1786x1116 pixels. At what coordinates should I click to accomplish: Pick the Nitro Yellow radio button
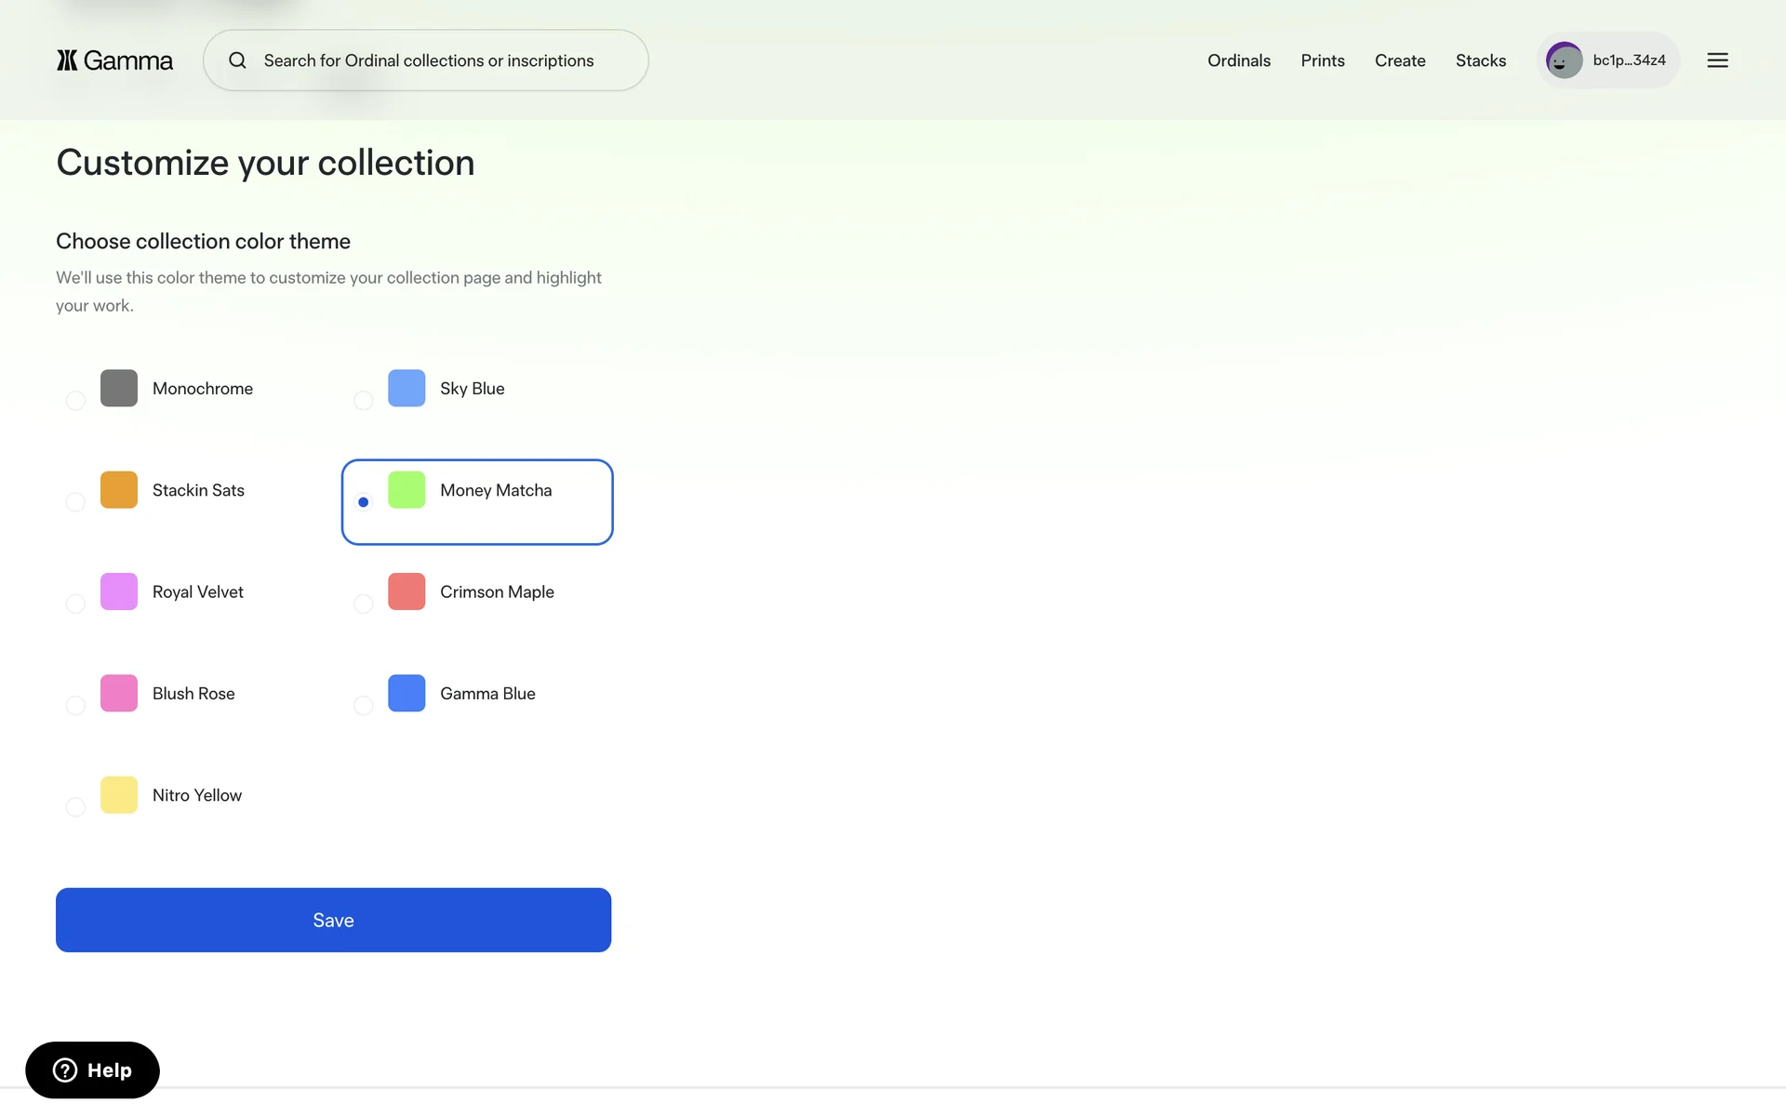pos(75,807)
